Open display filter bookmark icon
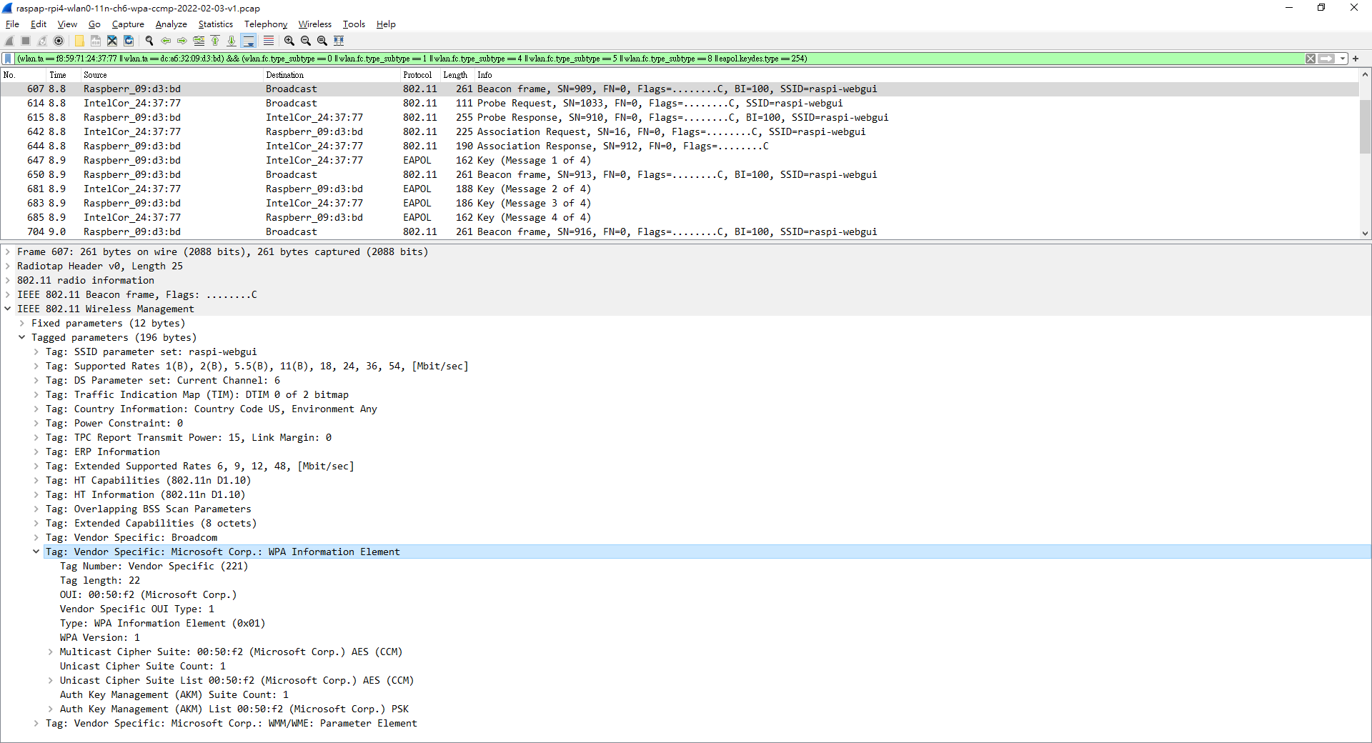 point(8,59)
